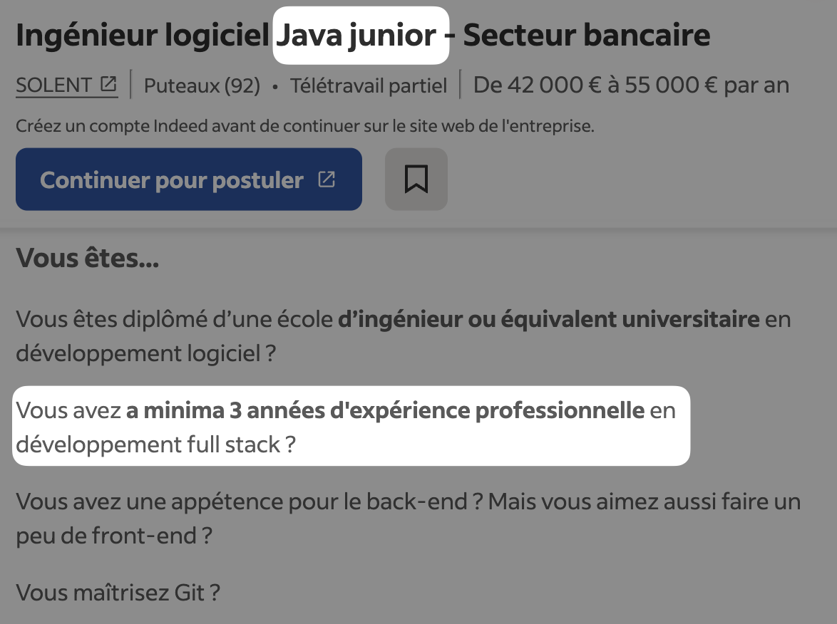Click the Télétravail partiel label
Screen dimensions: 837x624
click(369, 86)
